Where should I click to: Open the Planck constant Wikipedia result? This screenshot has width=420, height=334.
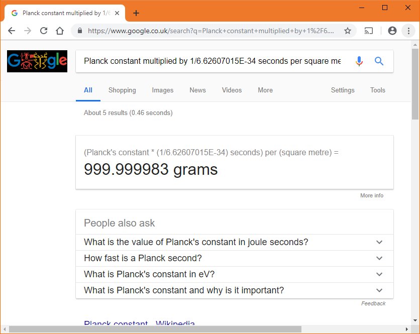pos(139,323)
